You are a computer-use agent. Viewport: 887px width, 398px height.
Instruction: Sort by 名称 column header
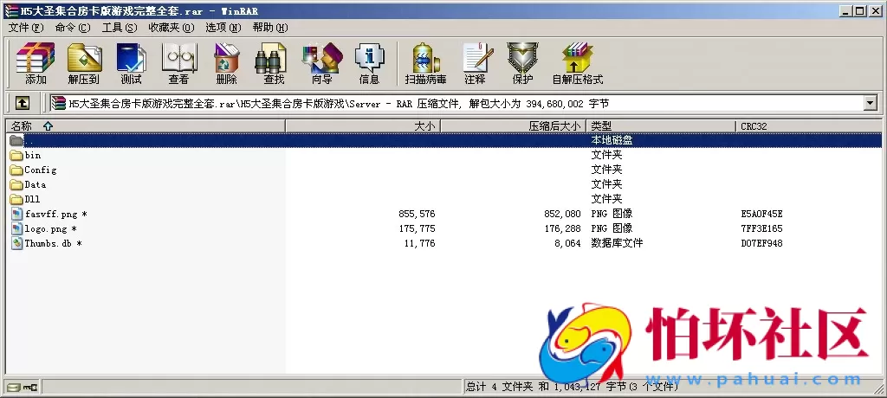pyautogui.click(x=146, y=126)
